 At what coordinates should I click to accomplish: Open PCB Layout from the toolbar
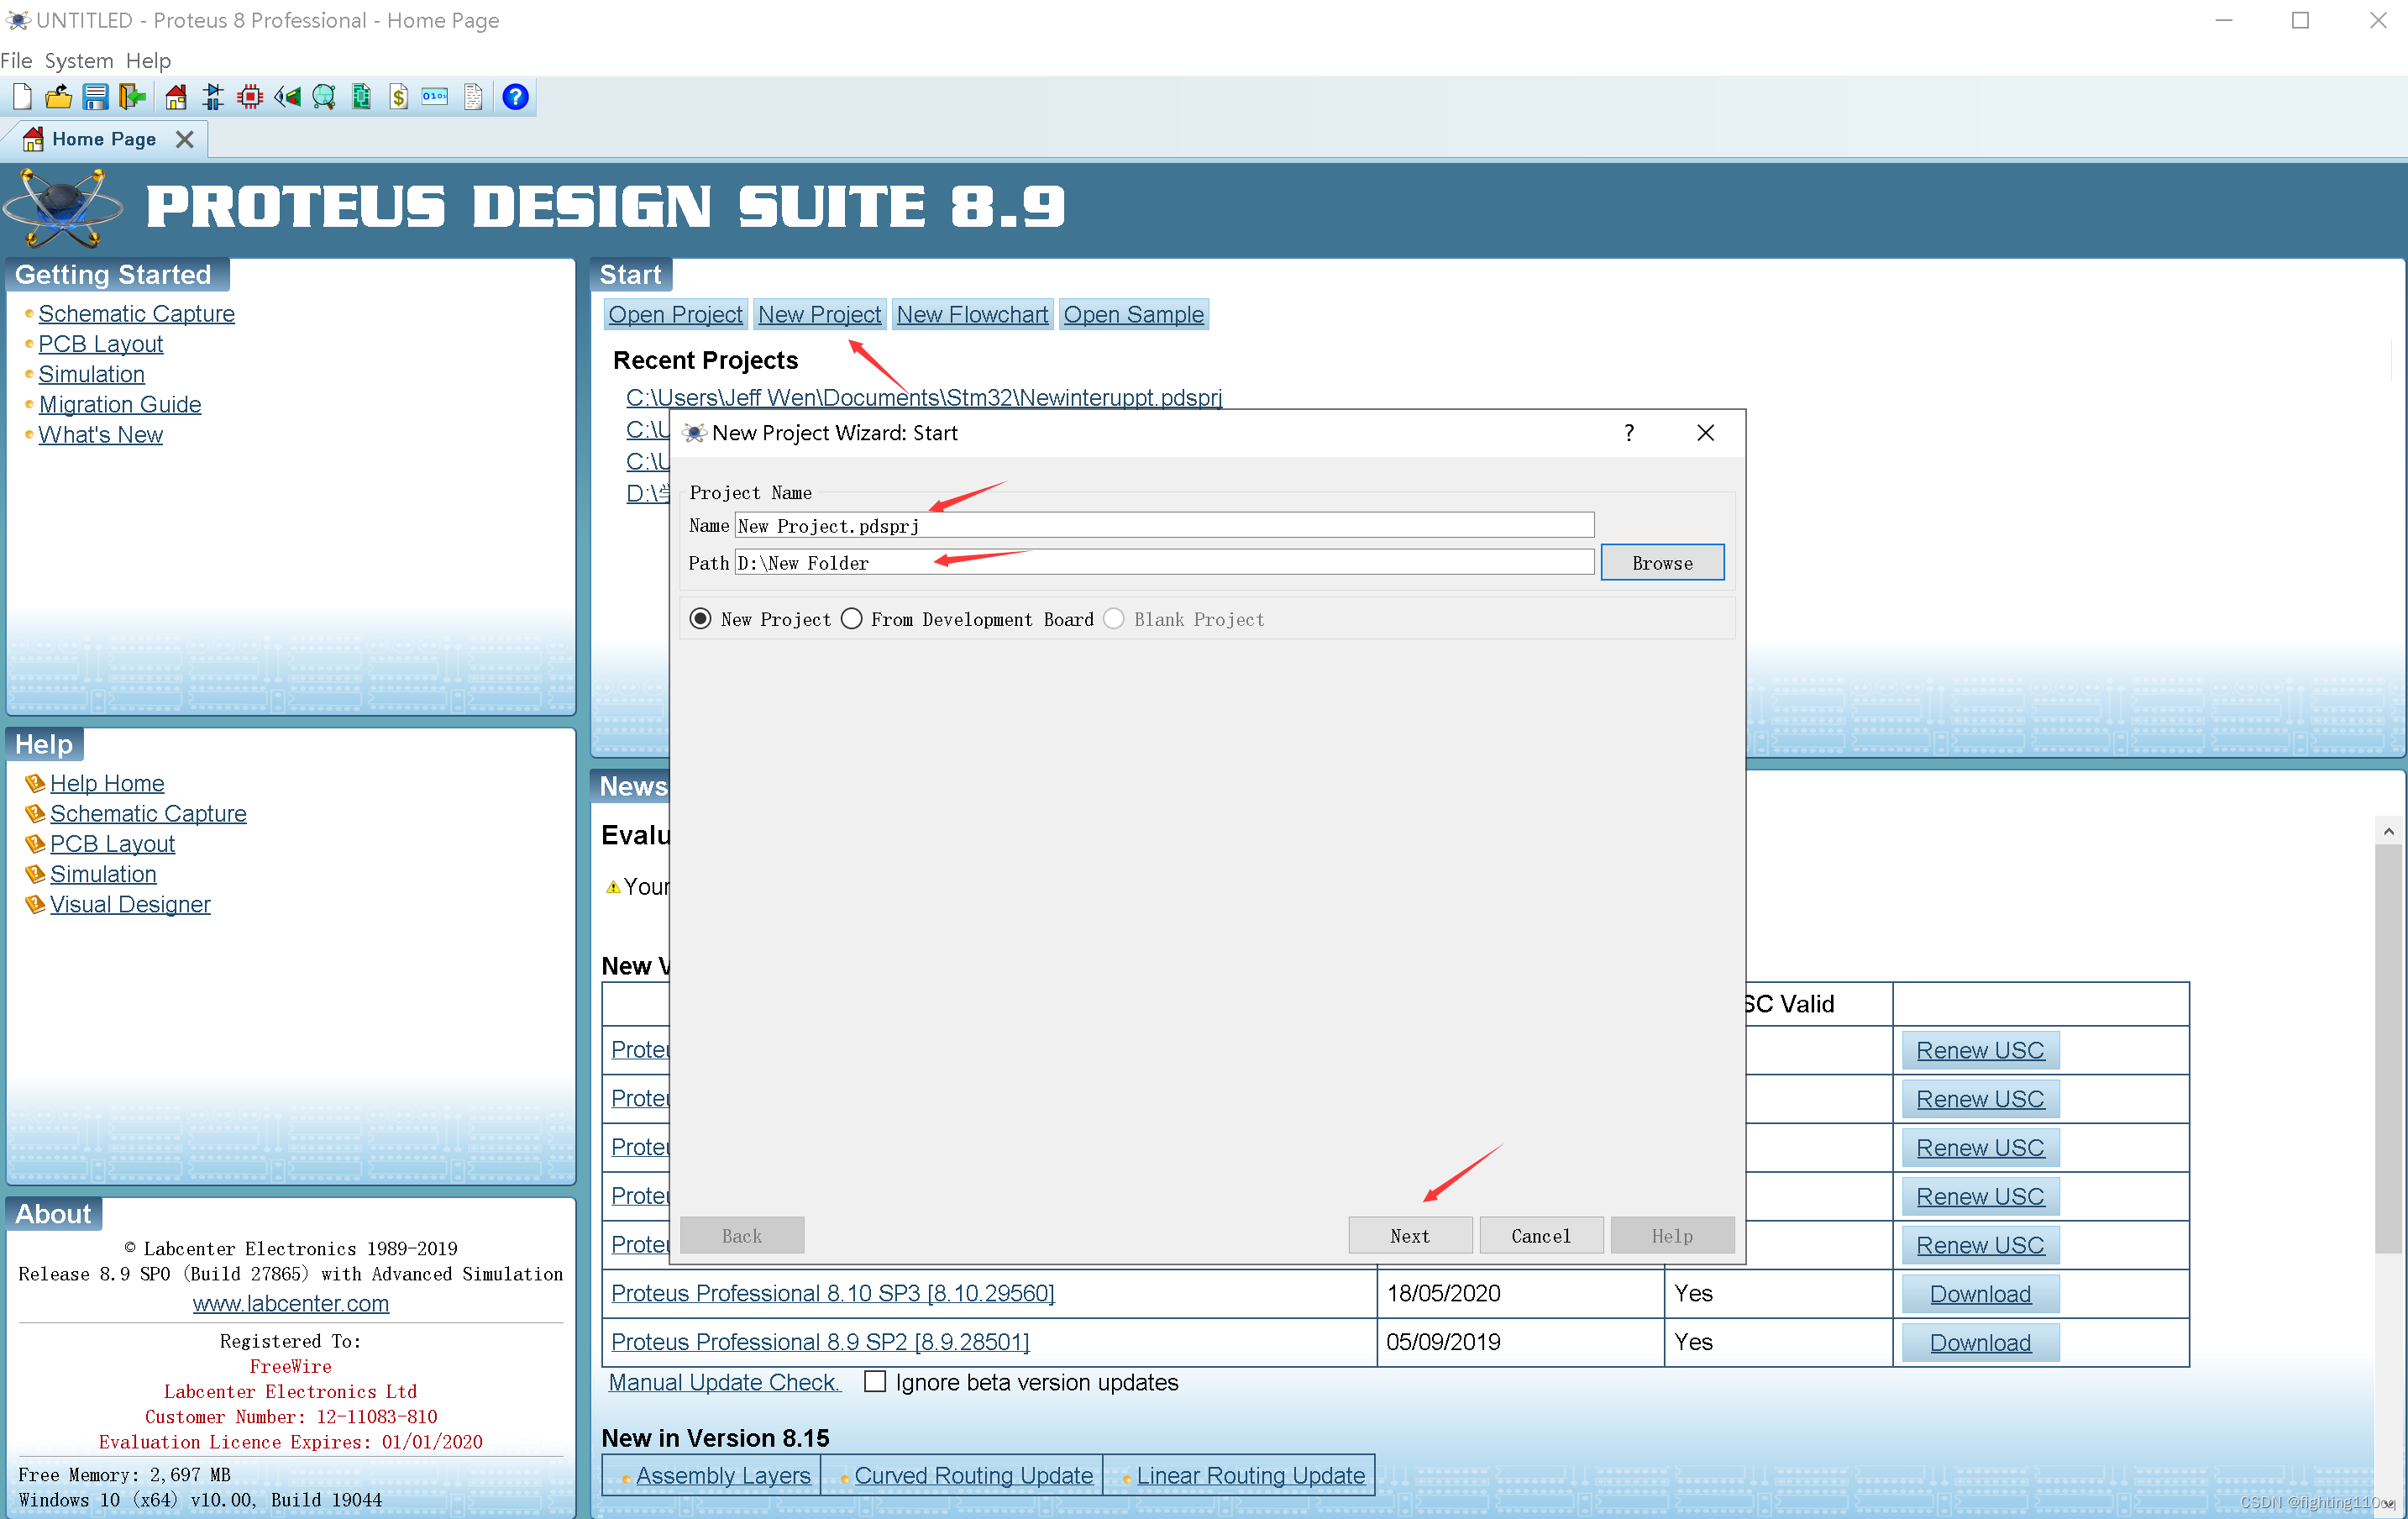pyautogui.click(x=250, y=97)
